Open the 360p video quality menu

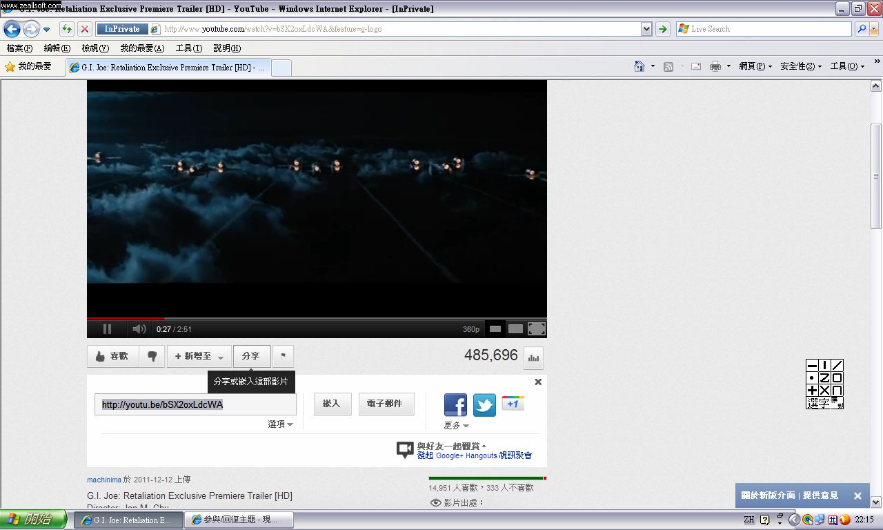click(470, 330)
